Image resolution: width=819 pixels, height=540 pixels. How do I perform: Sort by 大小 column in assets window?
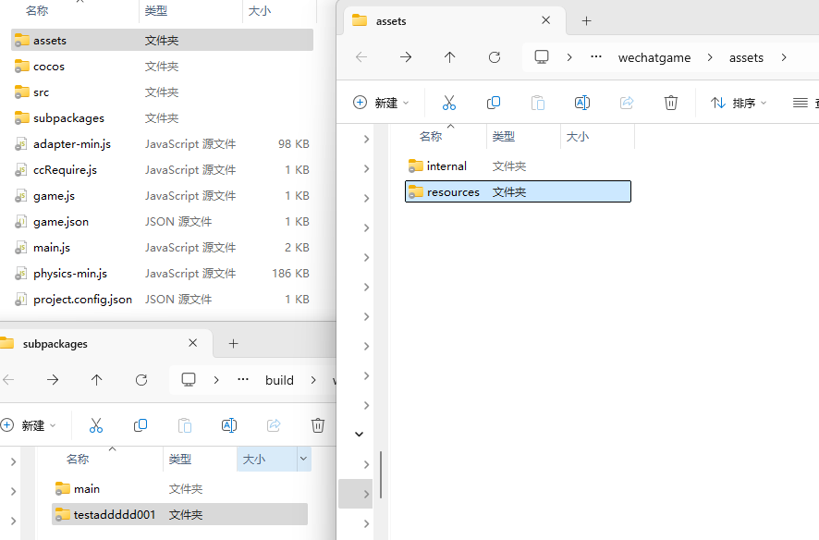click(578, 136)
